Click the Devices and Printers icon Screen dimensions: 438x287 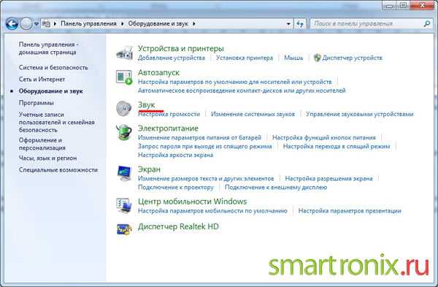tap(124, 53)
